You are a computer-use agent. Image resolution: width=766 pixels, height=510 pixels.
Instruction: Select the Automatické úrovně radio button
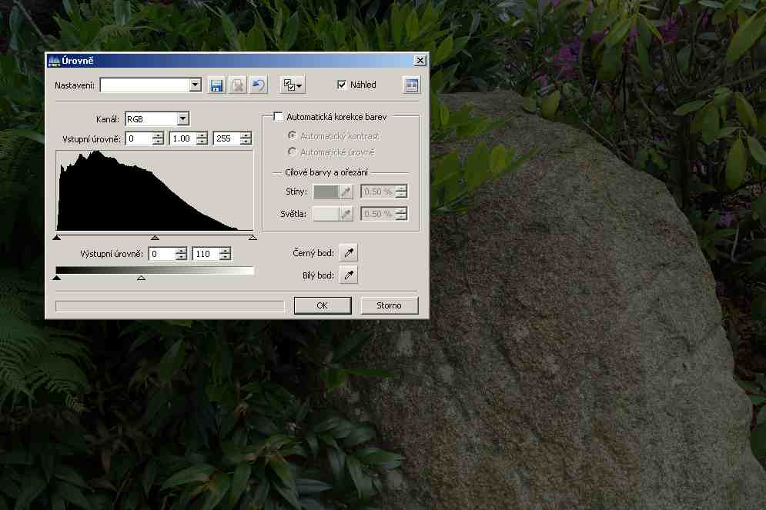[x=292, y=152]
